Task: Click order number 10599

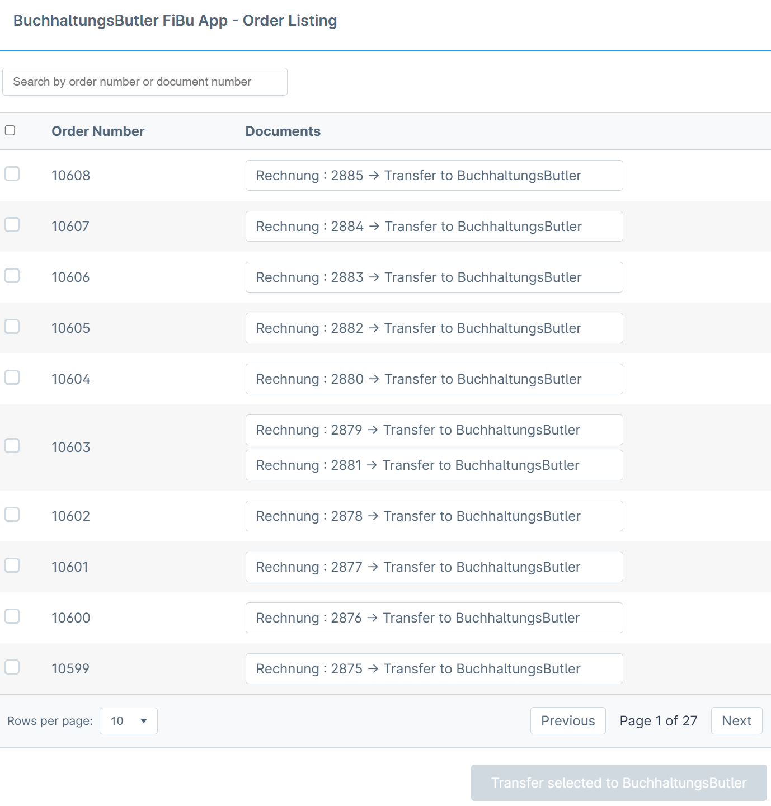Action: pos(70,669)
